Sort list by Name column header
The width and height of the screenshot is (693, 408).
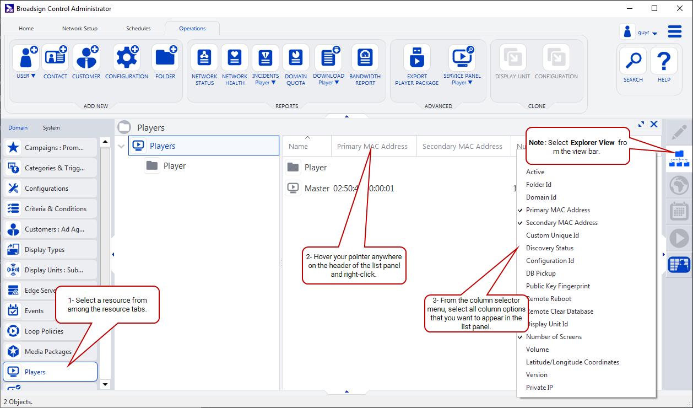(x=299, y=146)
